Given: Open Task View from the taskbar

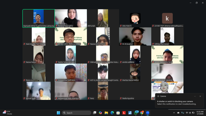Looking at the screenshot, I should click(94, 113).
